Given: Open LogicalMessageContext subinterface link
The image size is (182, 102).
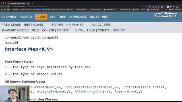Looking at the screenshot, I should (x=143, y=87).
